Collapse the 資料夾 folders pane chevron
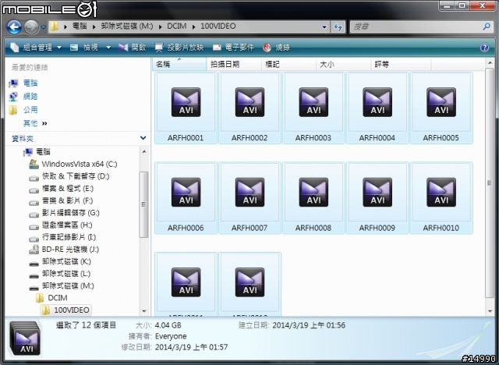Image resolution: width=499 pixels, height=365 pixels. tap(143, 138)
